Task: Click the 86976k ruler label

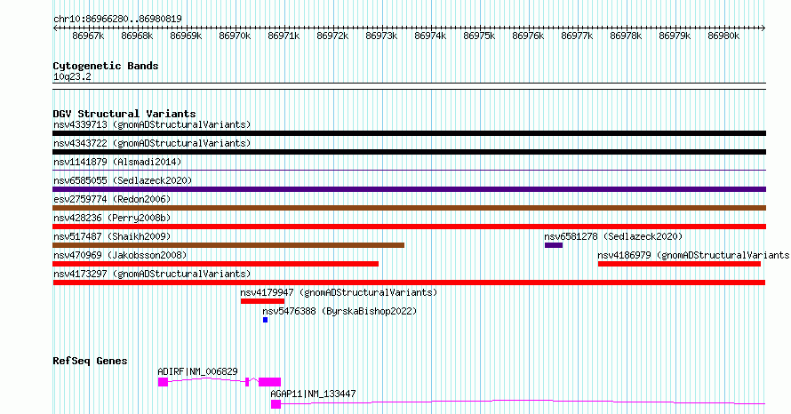Action: (x=528, y=36)
